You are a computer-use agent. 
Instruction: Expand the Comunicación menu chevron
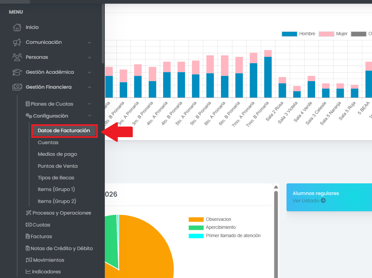pyautogui.click(x=90, y=43)
